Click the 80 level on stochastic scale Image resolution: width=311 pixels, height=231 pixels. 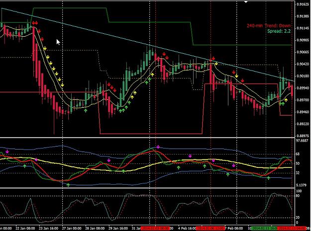coord(298,196)
